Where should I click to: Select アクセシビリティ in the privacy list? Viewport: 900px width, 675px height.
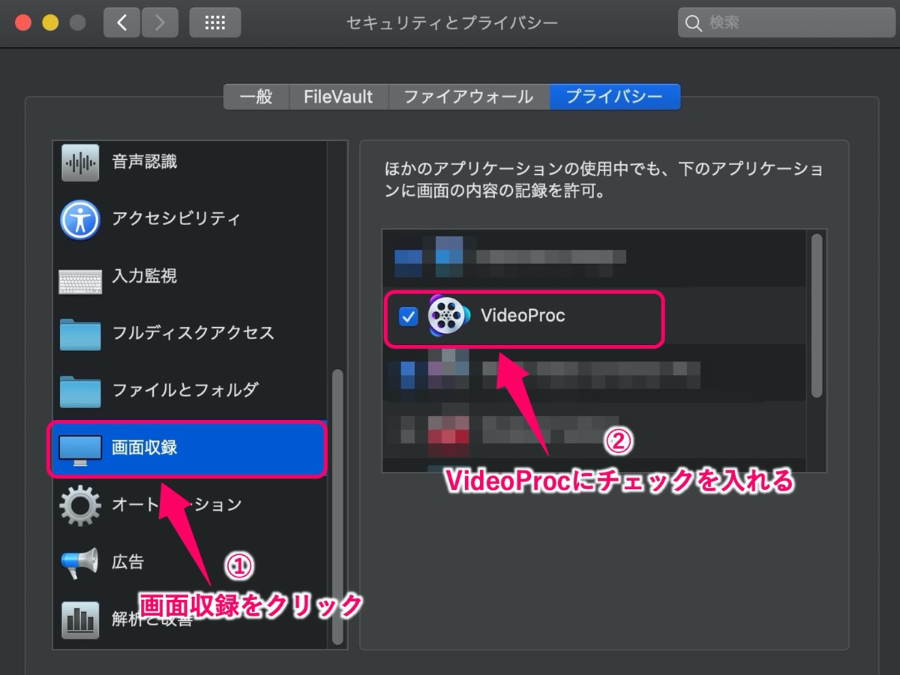pyautogui.click(x=190, y=219)
